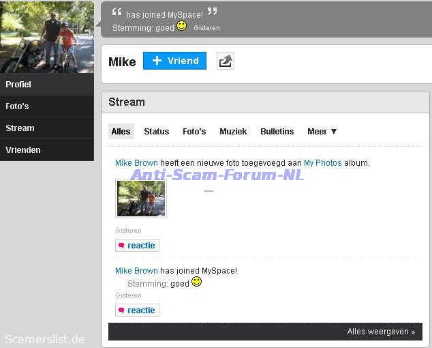Open the motorcycle photo thumbnail in stream
432x348 pixels.
click(x=141, y=199)
